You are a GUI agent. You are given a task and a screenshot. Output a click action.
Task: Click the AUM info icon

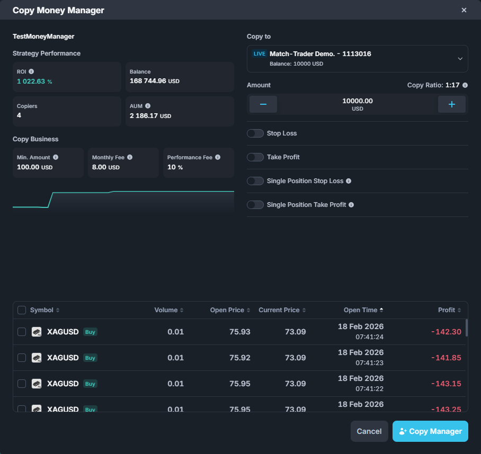click(148, 106)
